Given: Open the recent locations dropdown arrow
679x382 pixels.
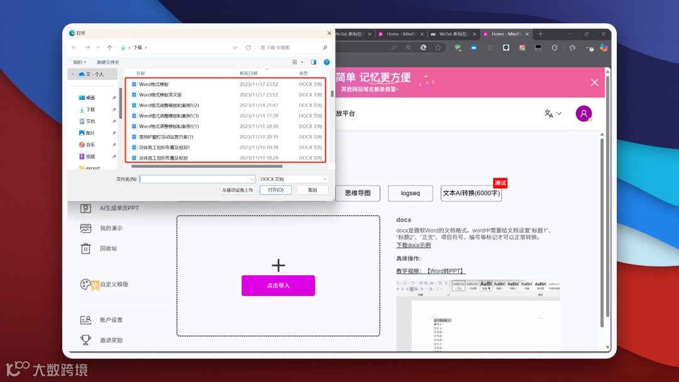Looking at the screenshot, I should 98,47.
